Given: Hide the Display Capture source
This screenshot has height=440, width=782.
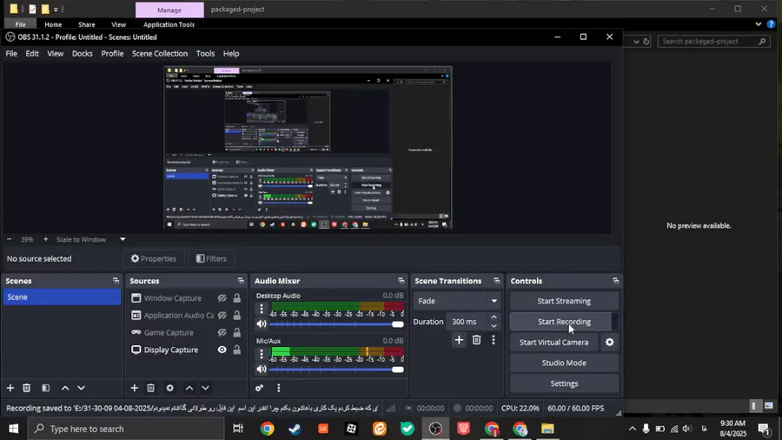Looking at the screenshot, I should (222, 350).
